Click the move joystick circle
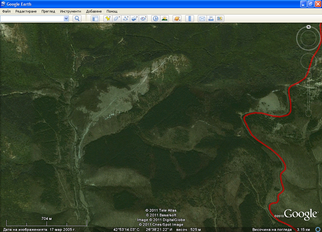The height and width of the screenshot is (232, 322). (308, 61)
